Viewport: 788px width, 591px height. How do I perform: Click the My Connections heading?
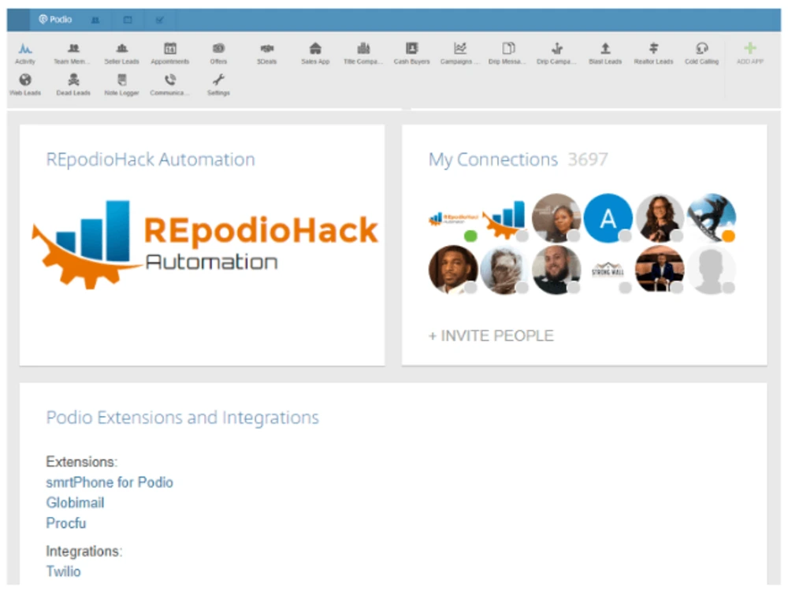[493, 160]
